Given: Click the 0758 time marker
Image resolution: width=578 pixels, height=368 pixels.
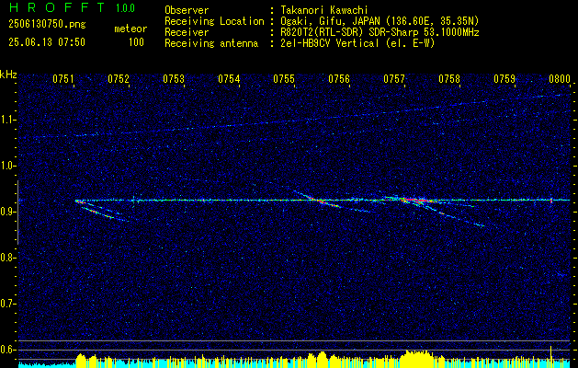Looking at the screenshot, I should coord(449,79).
